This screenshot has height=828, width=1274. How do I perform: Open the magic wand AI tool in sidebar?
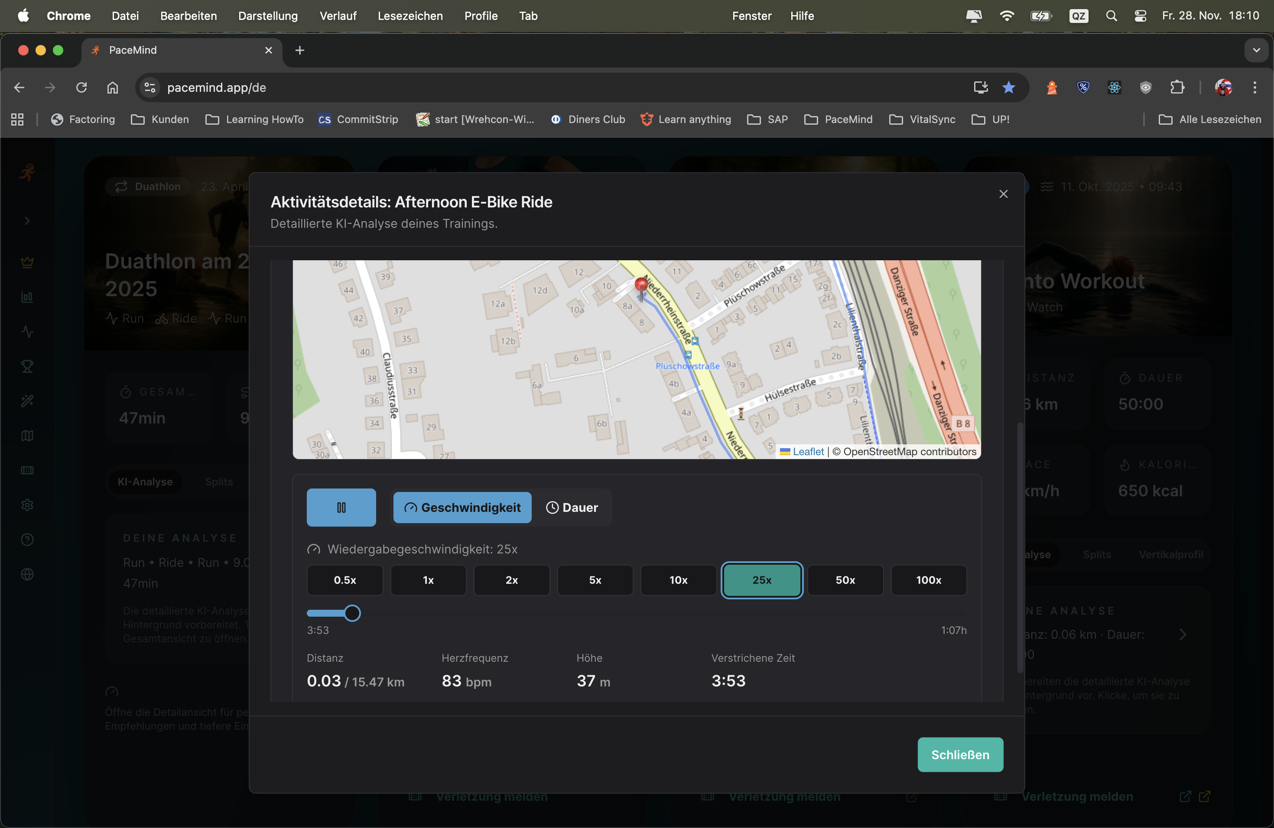click(x=26, y=401)
